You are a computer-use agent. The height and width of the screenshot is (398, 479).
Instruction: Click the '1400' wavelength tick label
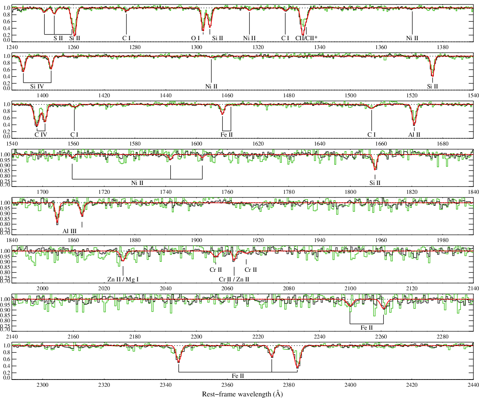(42, 96)
